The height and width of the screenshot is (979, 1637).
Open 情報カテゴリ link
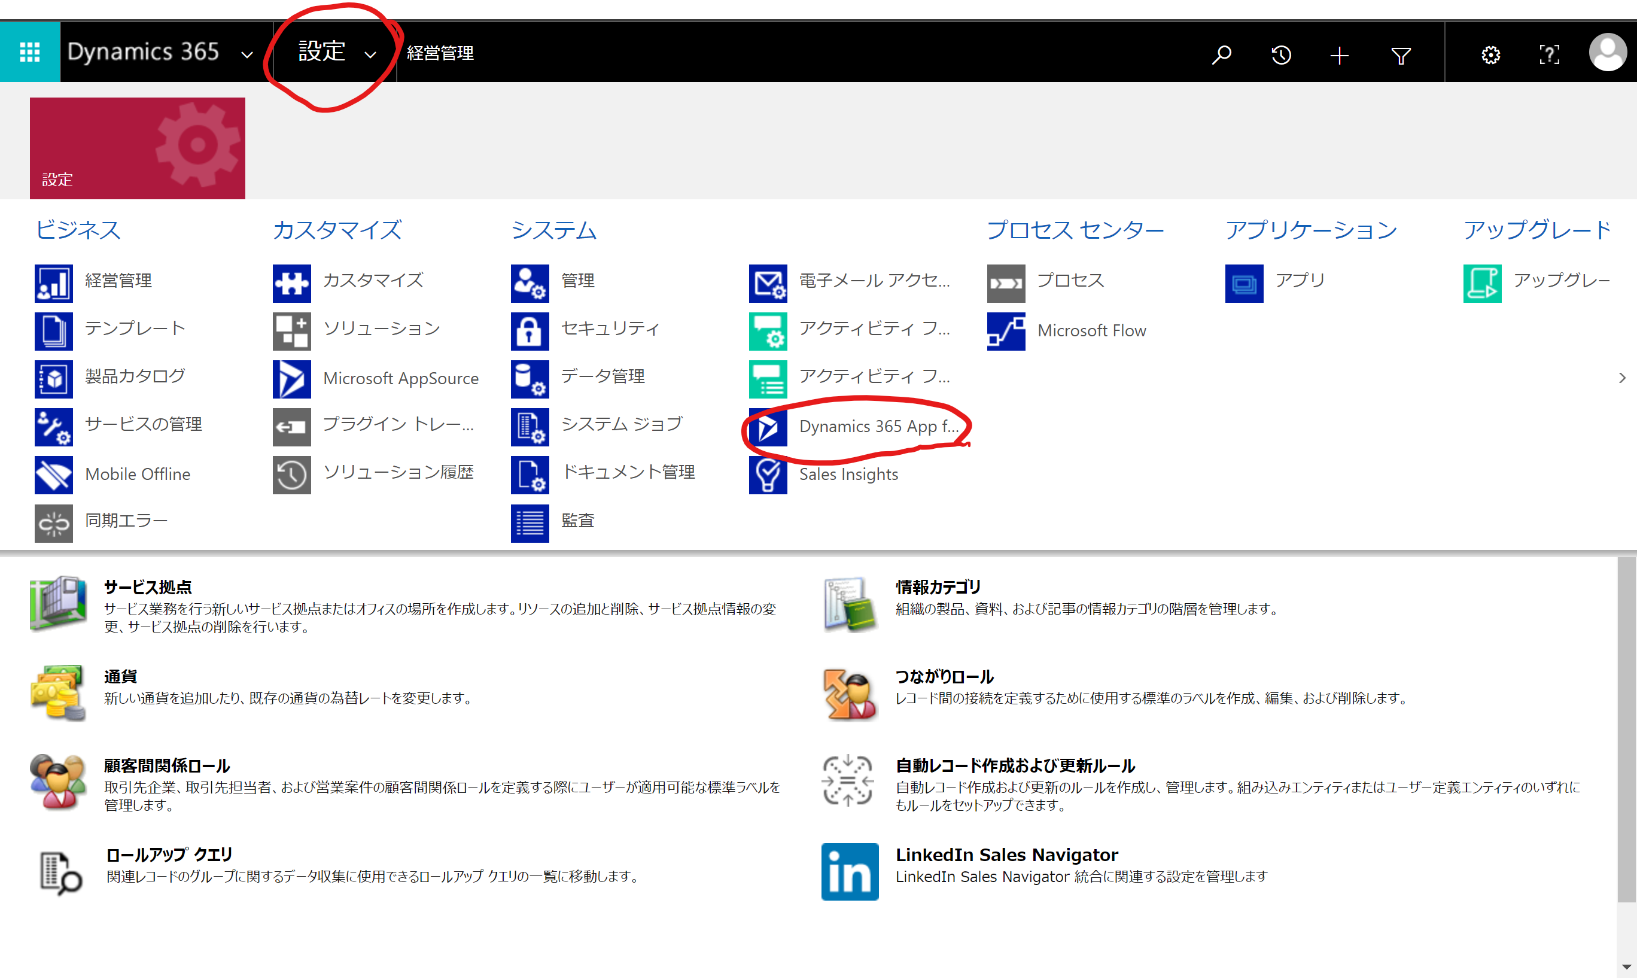click(938, 586)
